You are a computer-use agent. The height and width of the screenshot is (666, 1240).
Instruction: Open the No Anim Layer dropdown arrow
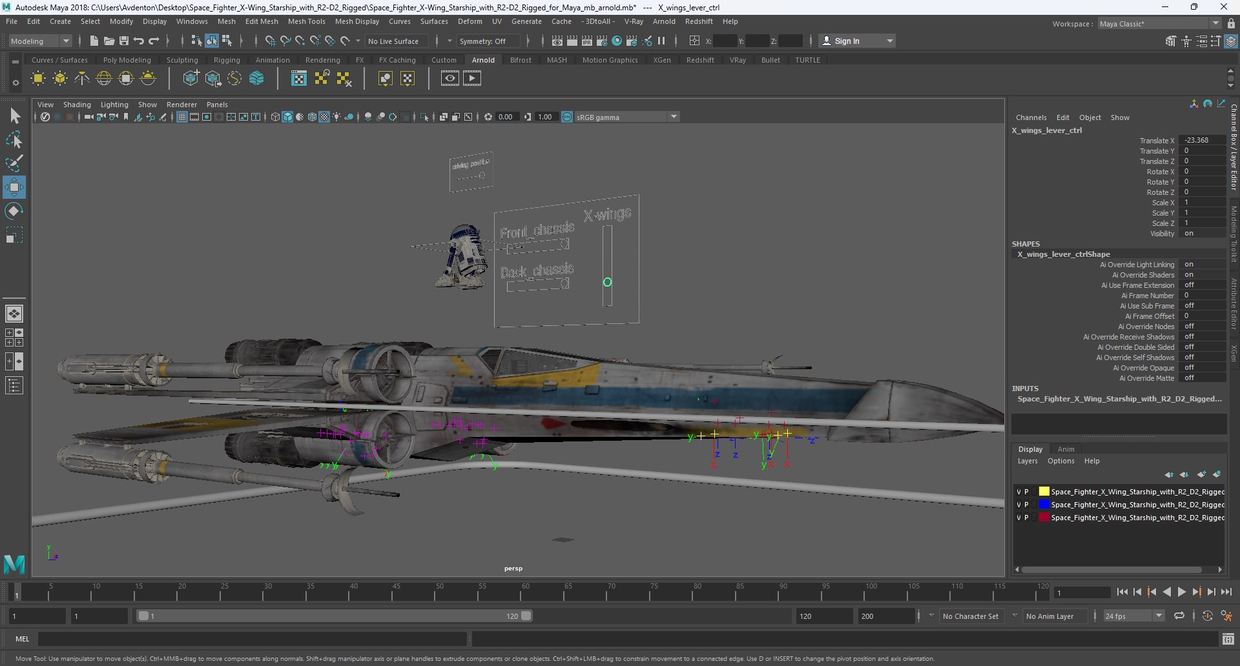(x=1015, y=616)
